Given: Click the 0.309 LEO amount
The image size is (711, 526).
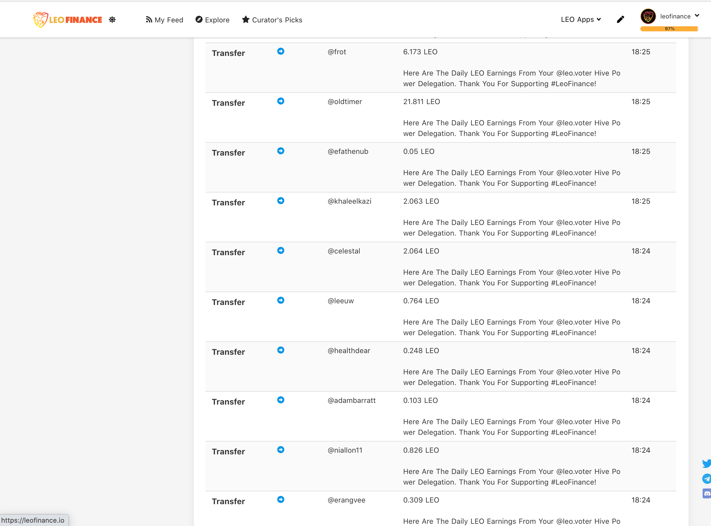Looking at the screenshot, I should point(421,500).
